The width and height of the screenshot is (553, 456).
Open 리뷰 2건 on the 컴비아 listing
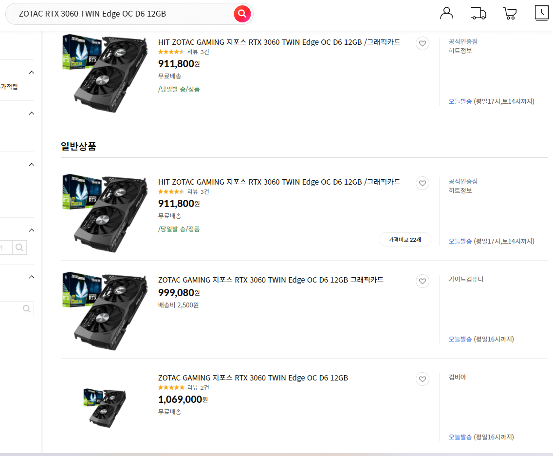click(198, 387)
